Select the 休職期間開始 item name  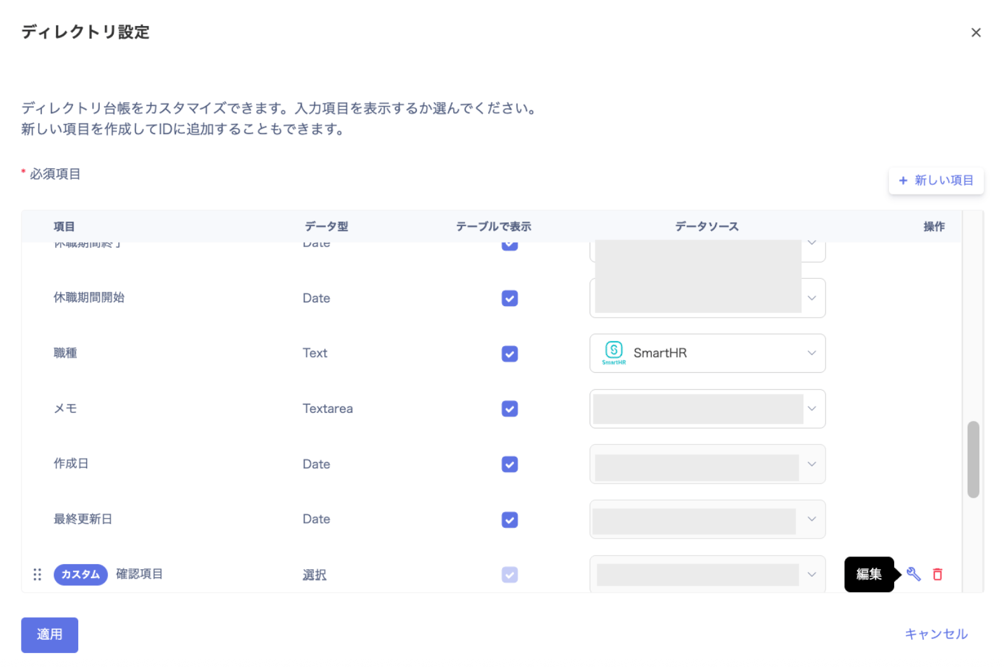pos(89,297)
